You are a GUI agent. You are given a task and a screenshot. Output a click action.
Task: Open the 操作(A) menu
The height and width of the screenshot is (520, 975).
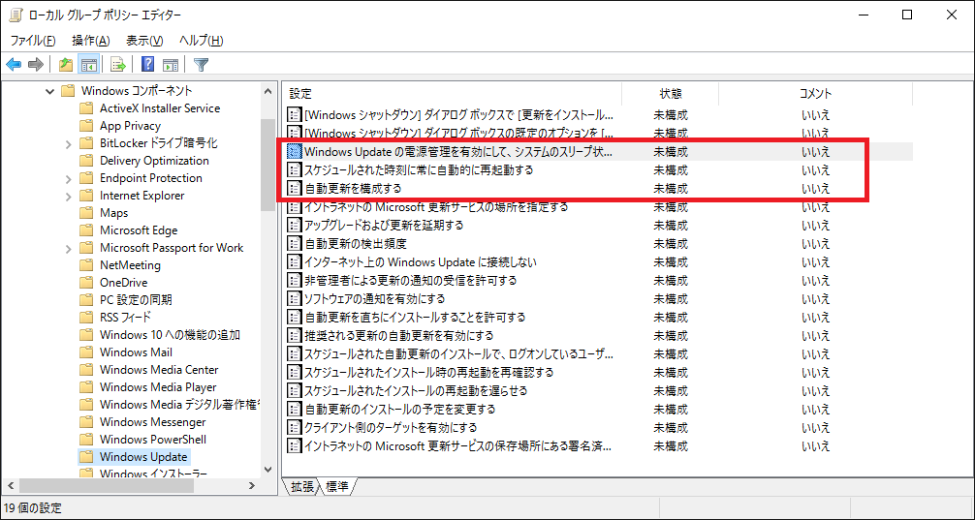pyautogui.click(x=90, y=40)
